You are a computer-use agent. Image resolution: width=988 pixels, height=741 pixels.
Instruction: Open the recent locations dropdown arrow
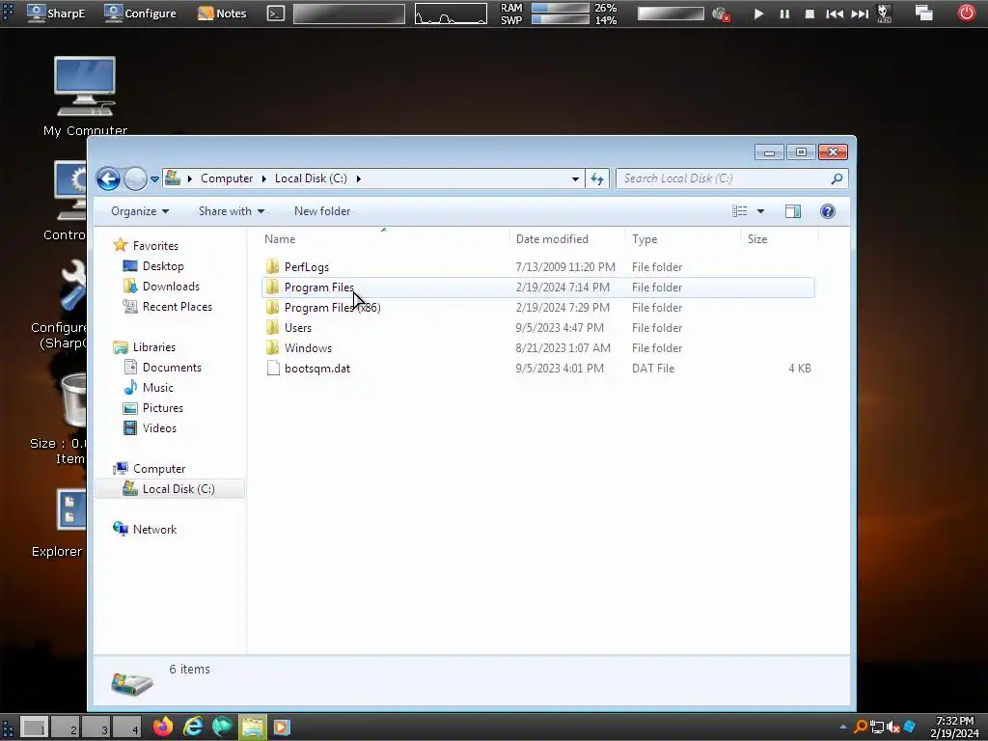point(154,178)
